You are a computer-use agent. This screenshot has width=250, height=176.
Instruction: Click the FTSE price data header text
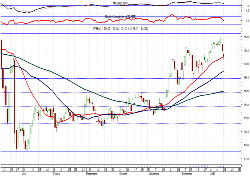(x=121, y=29)
